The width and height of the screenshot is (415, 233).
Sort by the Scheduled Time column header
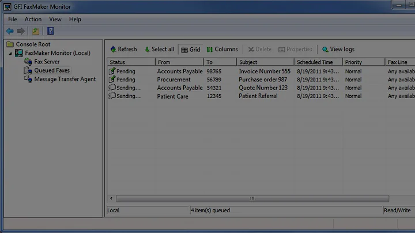(318, 62)
